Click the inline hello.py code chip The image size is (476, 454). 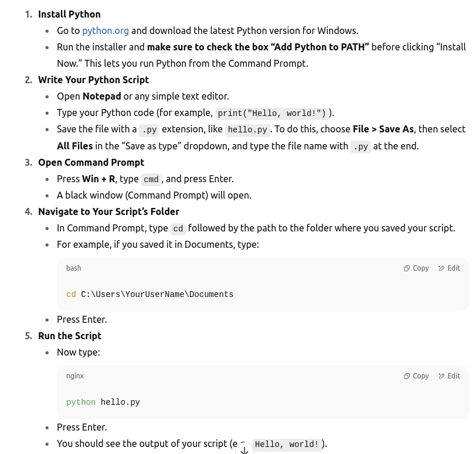coord(247,129)
